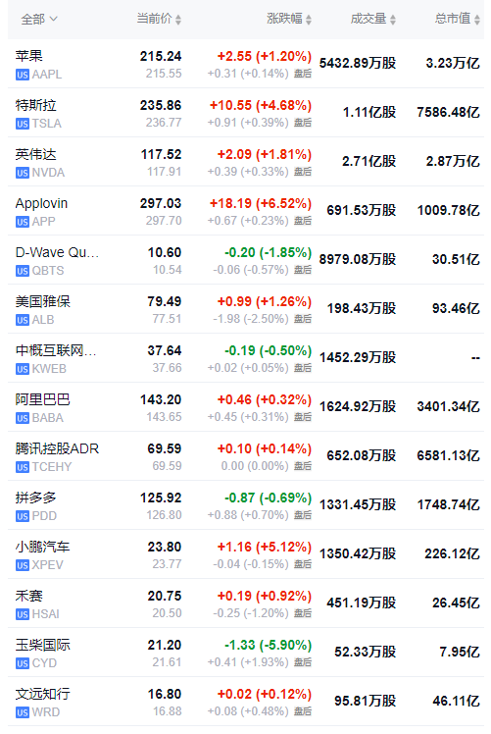
Task: Open the D-Wave Quantum QBTS entry
Action: 246,260
